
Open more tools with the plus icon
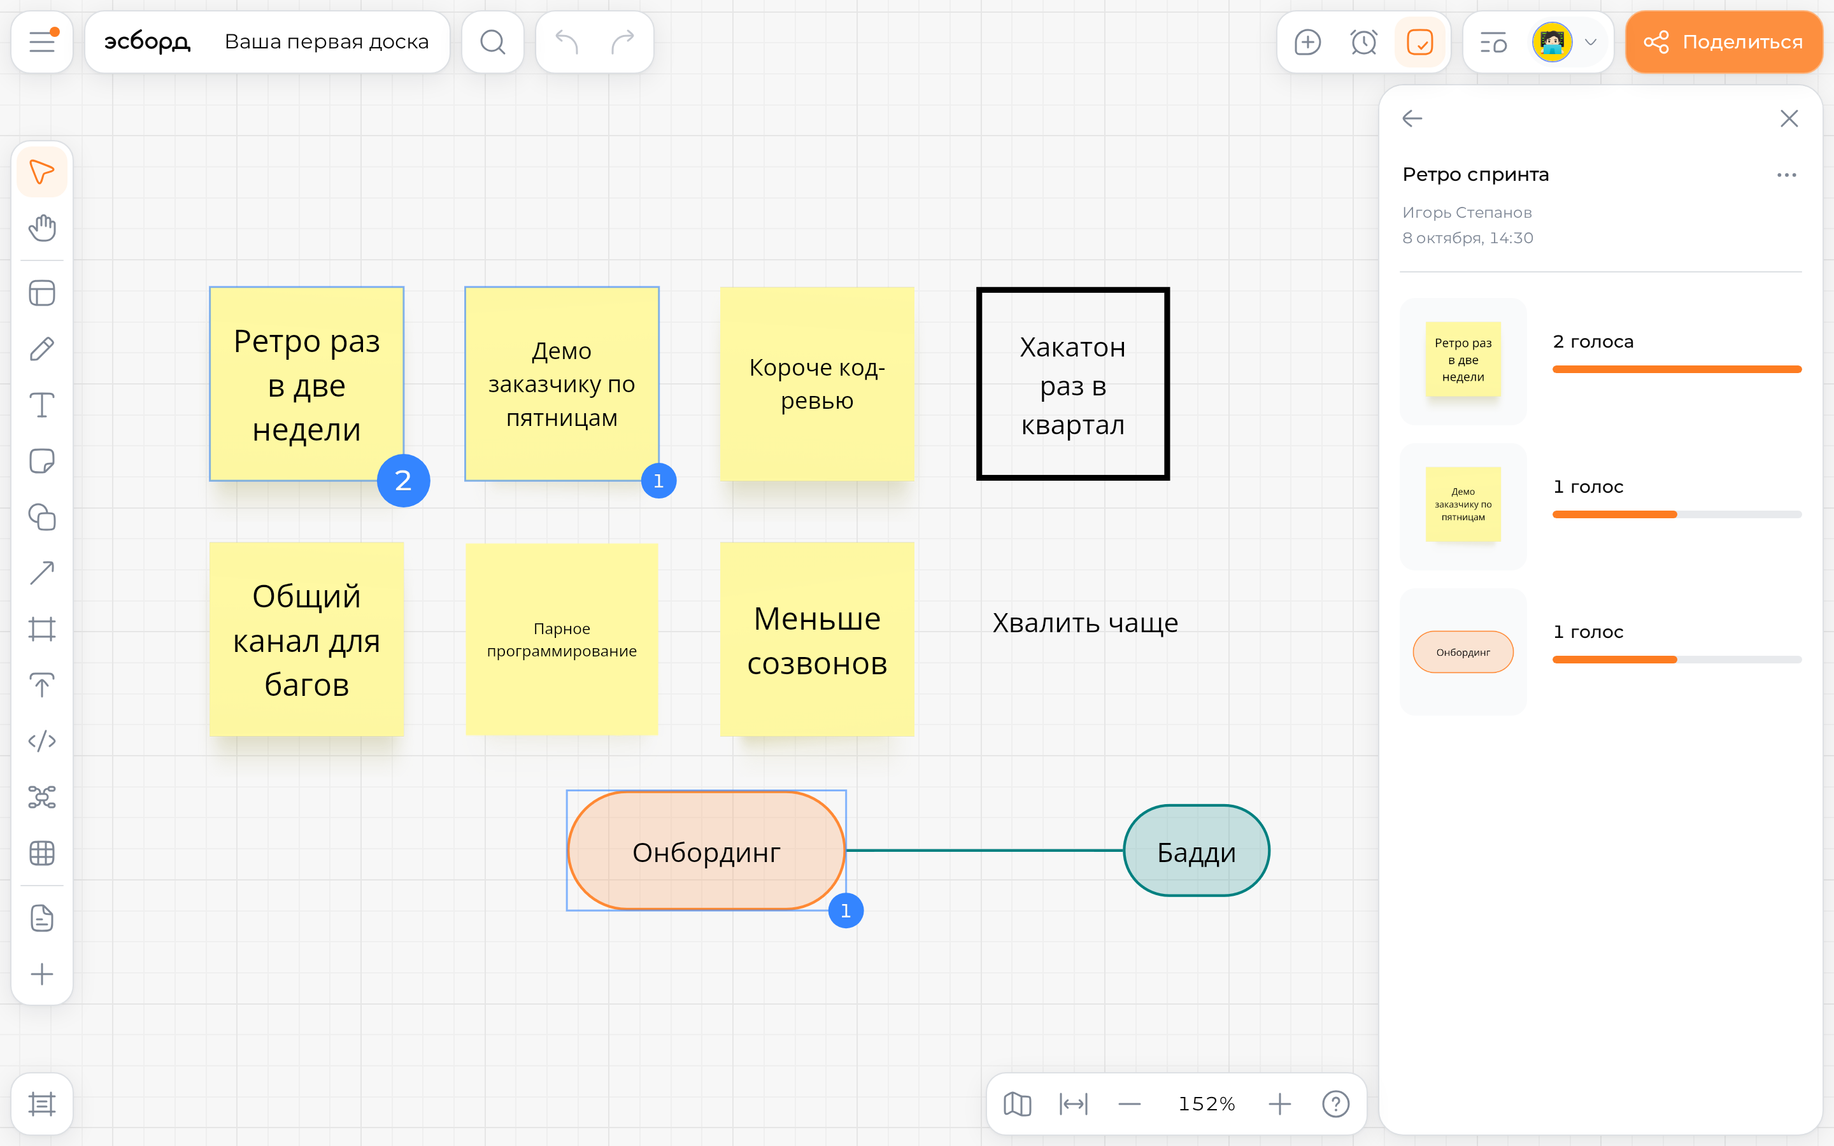click(x=43, y=974)
